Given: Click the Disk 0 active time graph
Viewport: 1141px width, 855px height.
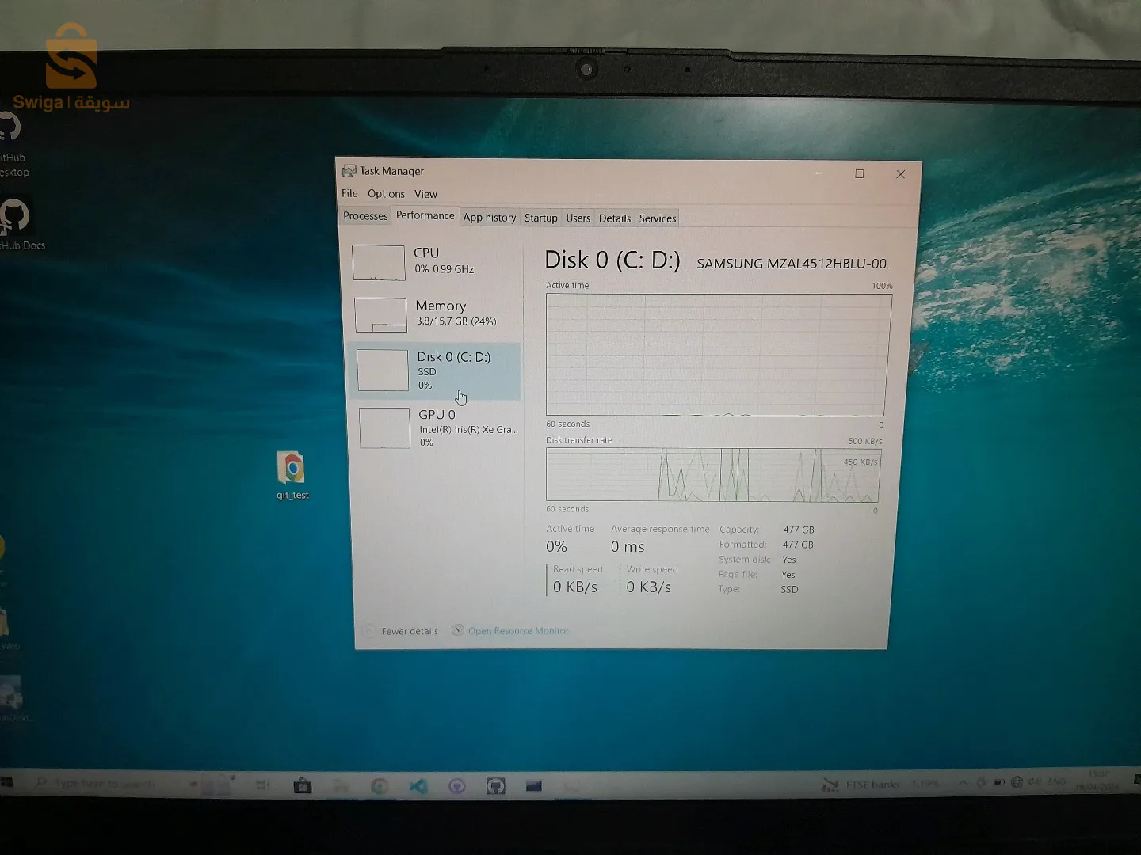Looking at the screenshot, I should tap(717, 355).
